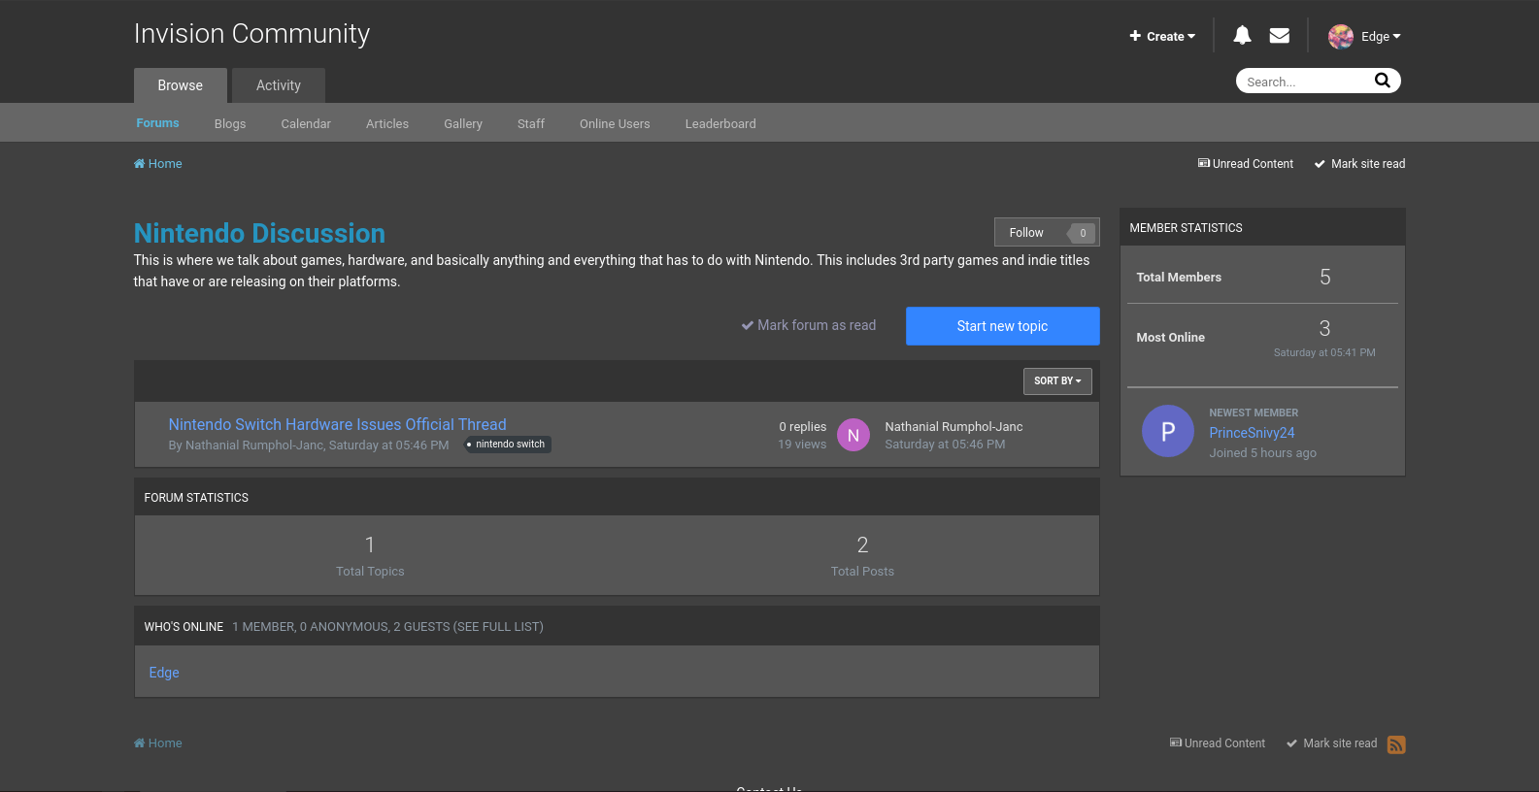This screenshot has width=1539, height=792.
Task: Click the 19 views text
Action: coord(802,445)
